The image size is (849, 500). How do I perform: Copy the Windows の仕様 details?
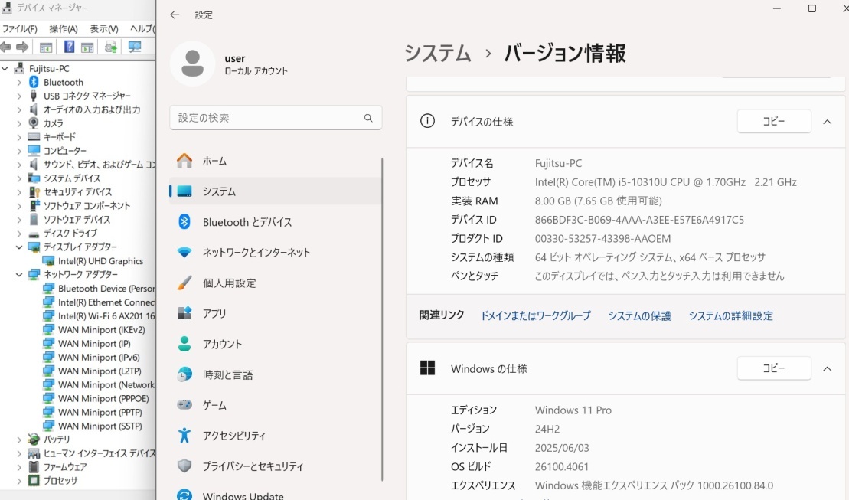(773, 368)
